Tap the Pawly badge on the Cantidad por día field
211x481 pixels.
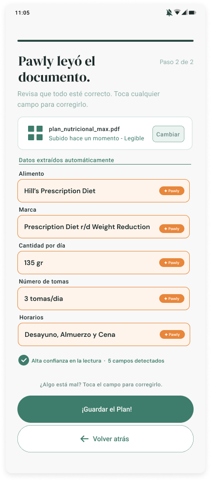pos(171,263)
